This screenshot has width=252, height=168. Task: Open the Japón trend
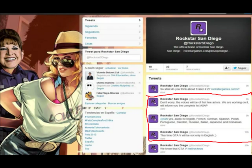(88, 145)
